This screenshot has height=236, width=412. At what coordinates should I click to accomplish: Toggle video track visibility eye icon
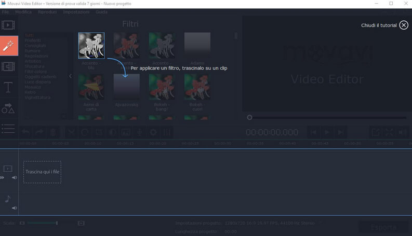3,177
